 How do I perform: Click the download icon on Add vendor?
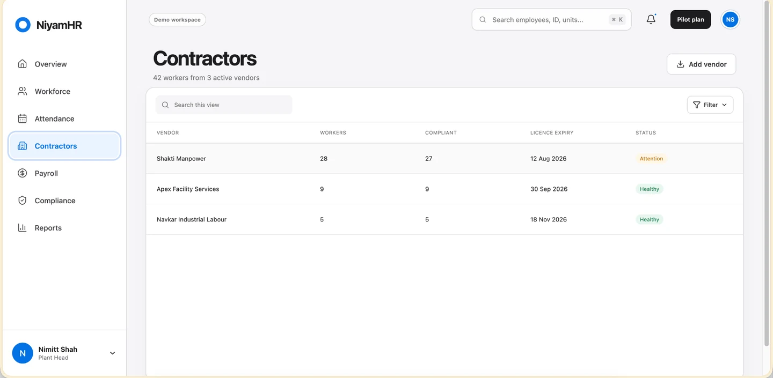(x=680, y=64)
